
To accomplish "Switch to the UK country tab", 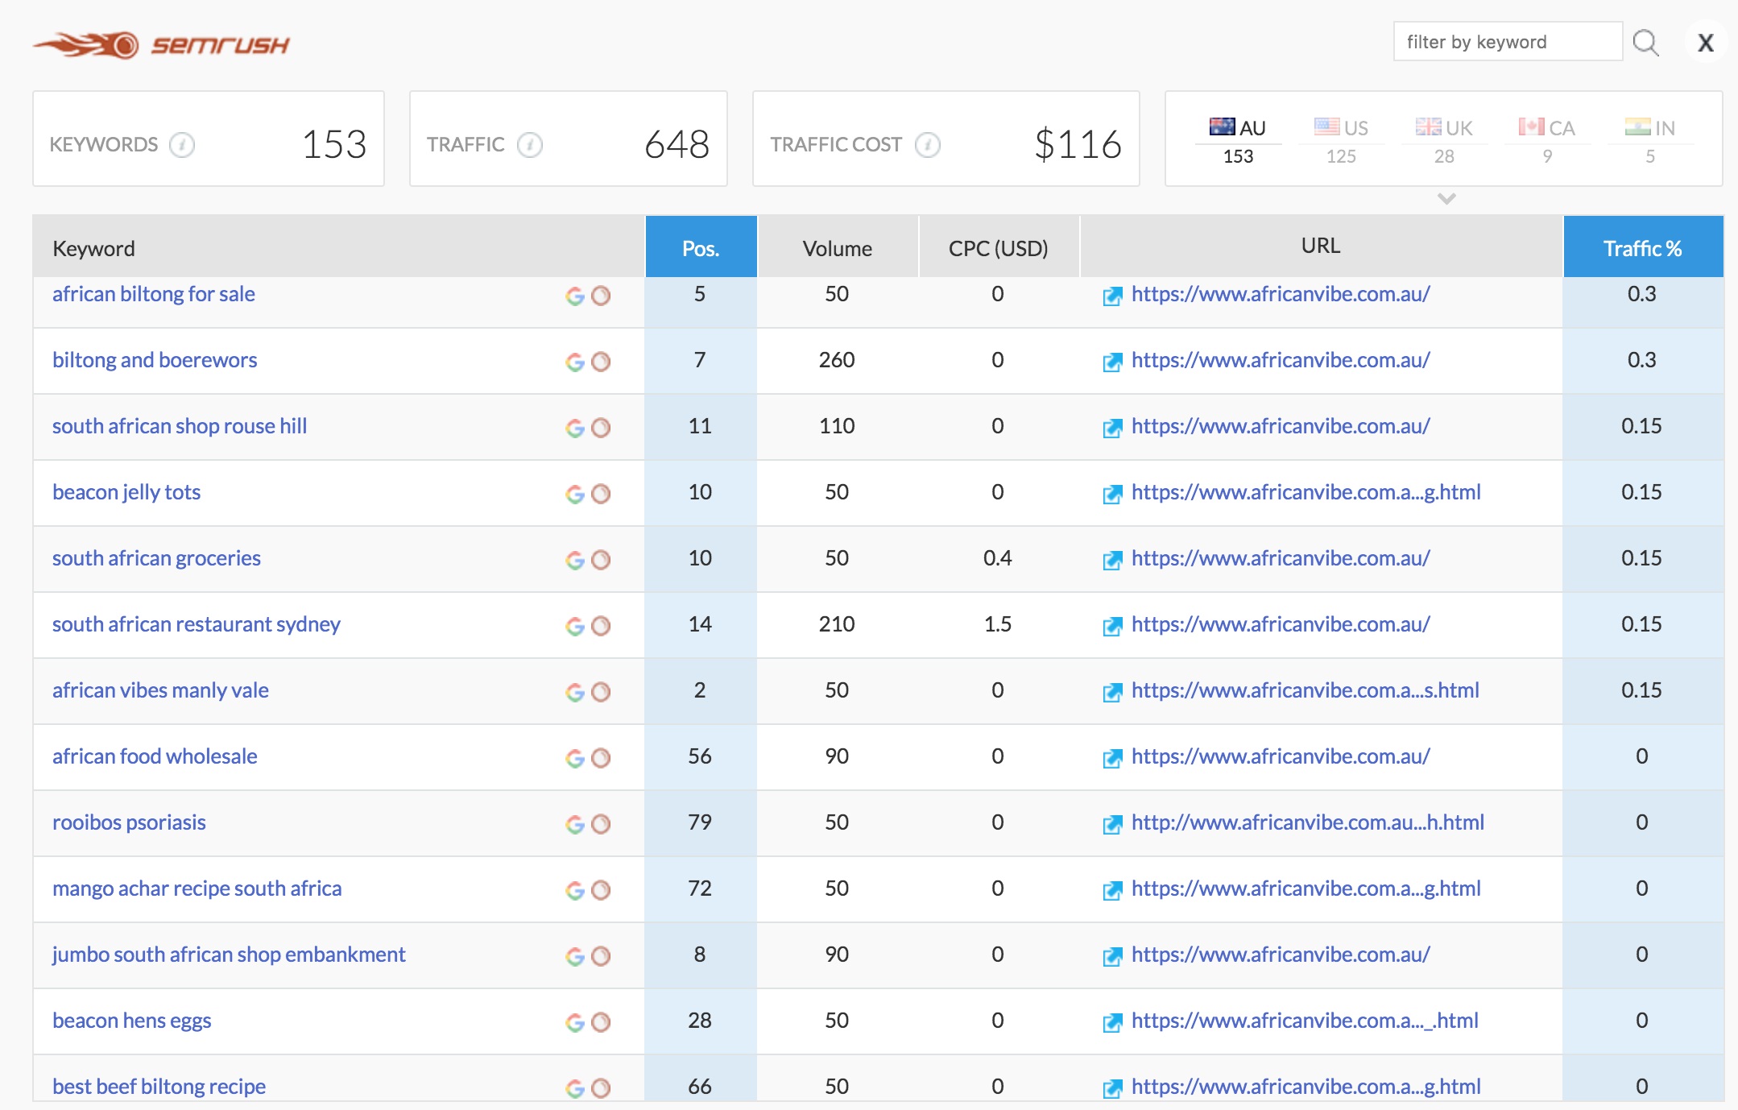I will tap(1444, 140).
